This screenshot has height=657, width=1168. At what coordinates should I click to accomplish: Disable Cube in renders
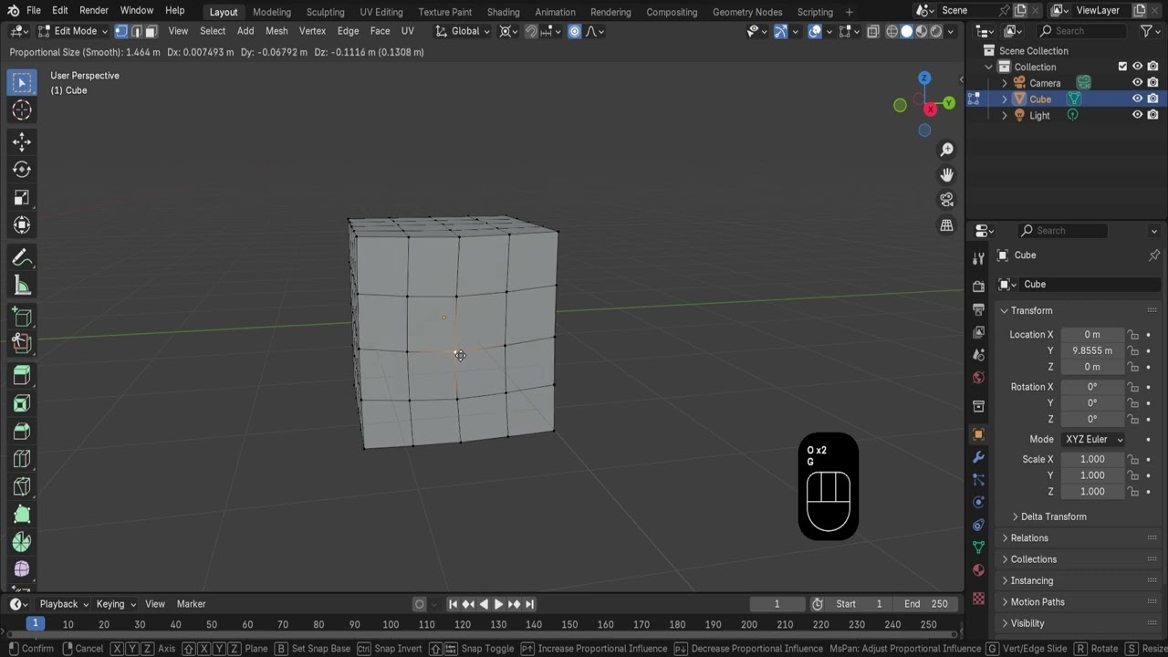[x=1152, y=99]
